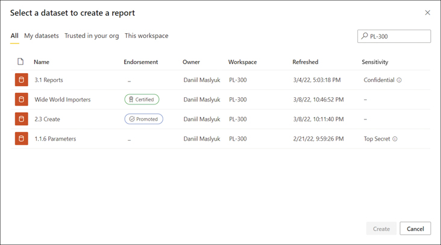Sort by the Owner column header
The image size is (441, 245).
point(191,62)
